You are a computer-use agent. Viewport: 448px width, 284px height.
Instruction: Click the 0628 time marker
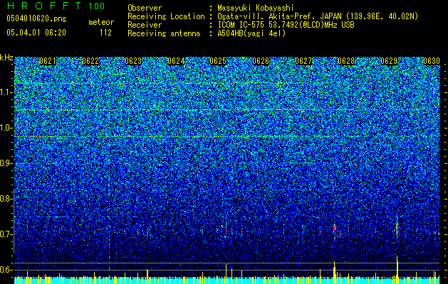[x=346, y=61]
